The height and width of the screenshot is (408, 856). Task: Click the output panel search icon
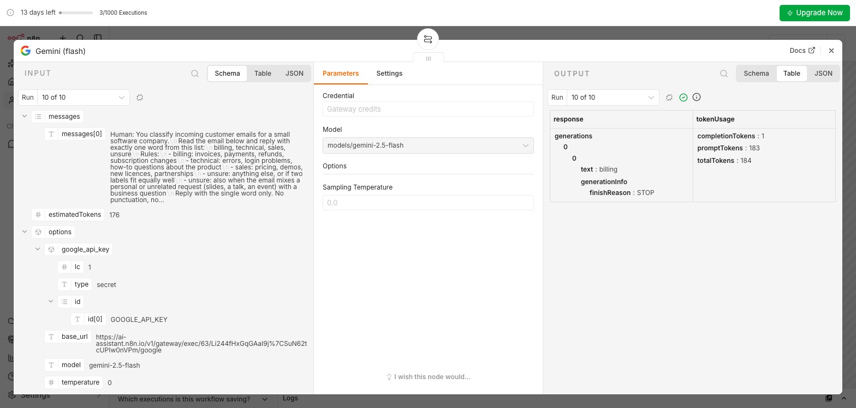[724, 74]
